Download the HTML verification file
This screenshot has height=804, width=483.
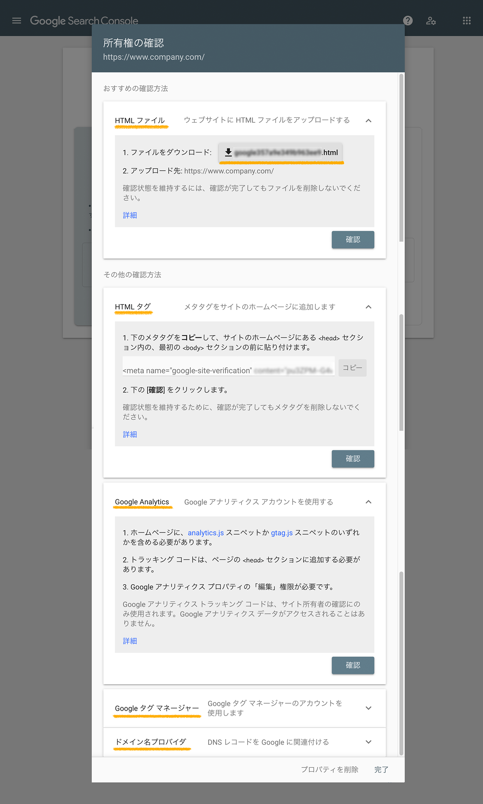(x=281, y=152)
